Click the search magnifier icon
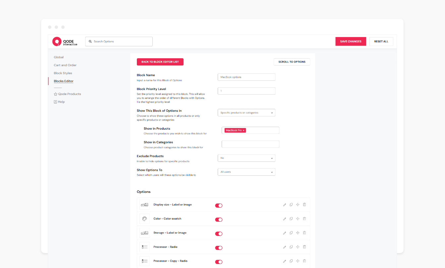 tap(90, 41)
